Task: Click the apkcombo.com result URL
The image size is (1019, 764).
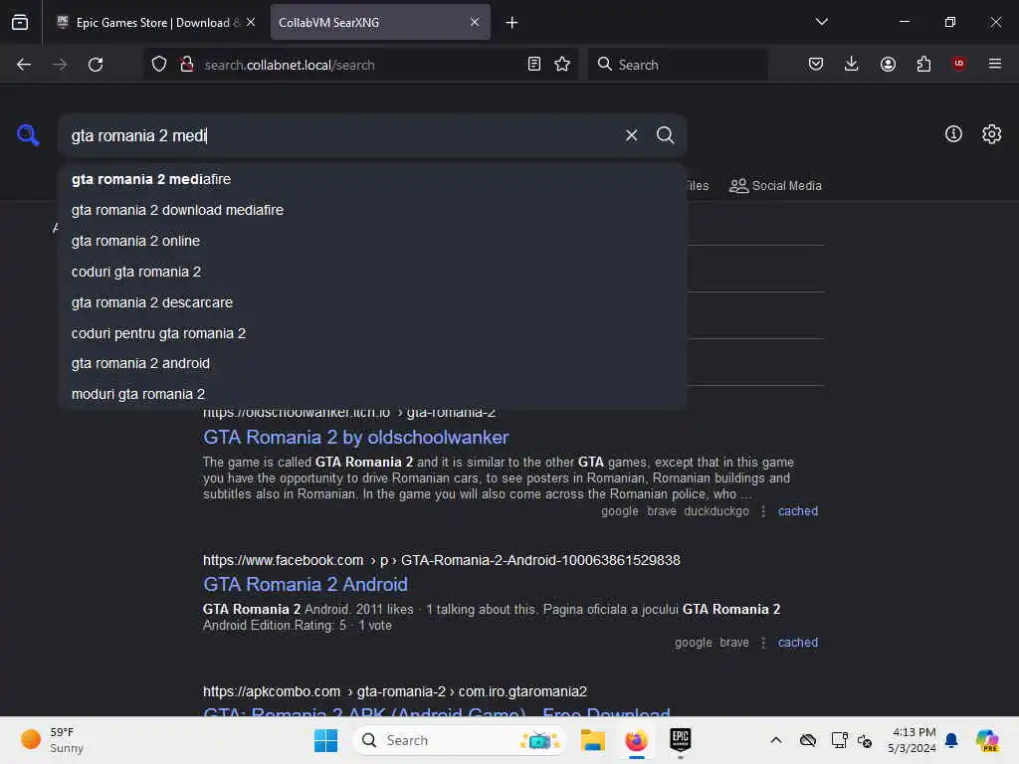Action: point(394,691)
